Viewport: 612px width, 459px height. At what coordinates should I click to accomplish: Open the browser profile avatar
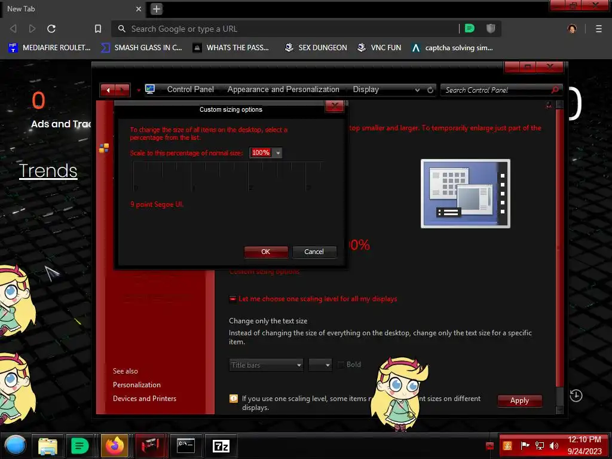(x=572, y=29)
